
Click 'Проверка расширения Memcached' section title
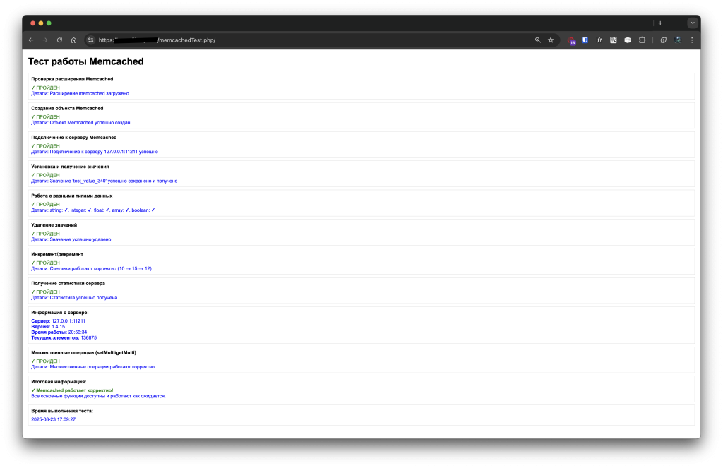coord(72,79)
